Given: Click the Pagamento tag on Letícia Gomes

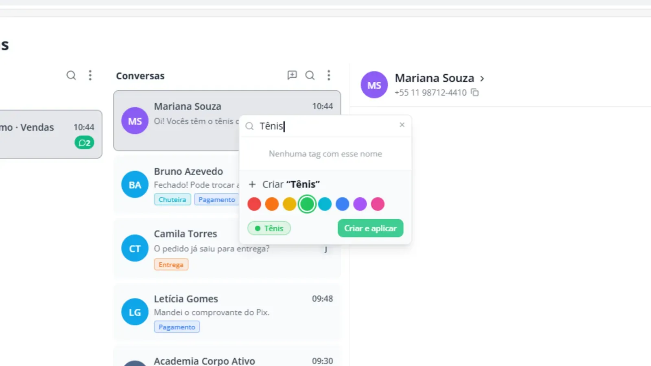Looking at the screenshot, I should click(x=177, y=327).
